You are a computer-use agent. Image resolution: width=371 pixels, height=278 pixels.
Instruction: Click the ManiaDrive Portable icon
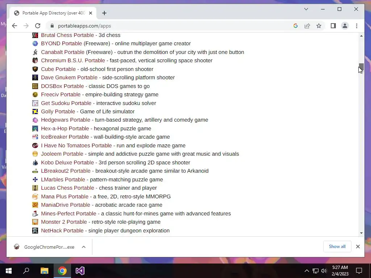point(35,205)
